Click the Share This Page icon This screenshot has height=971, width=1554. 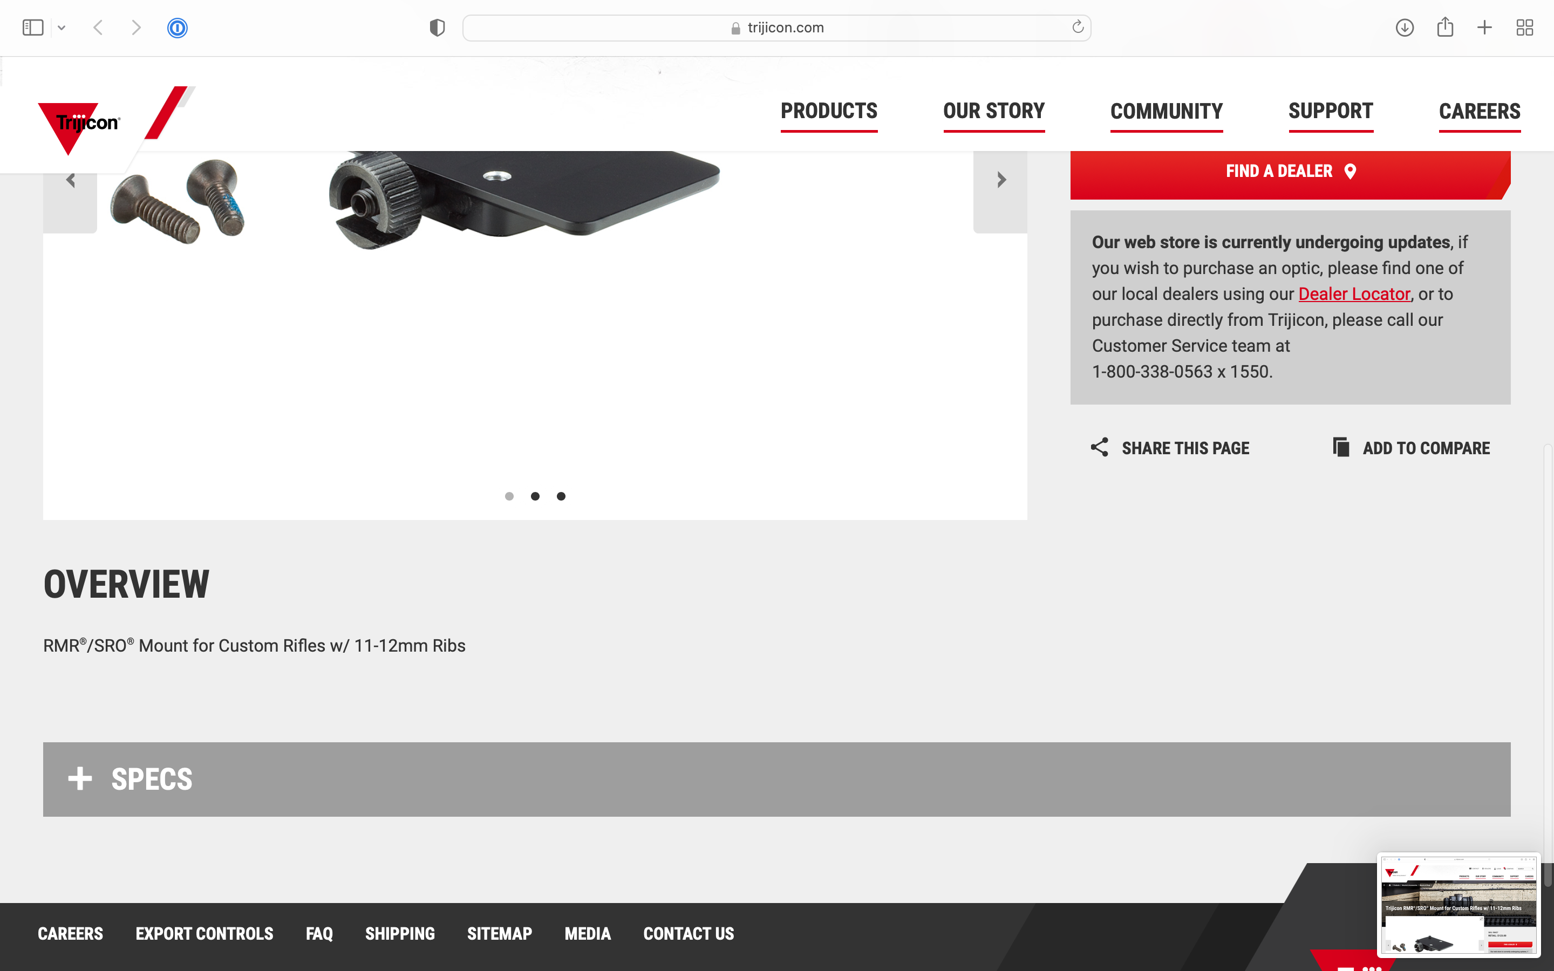point(1099,448)
